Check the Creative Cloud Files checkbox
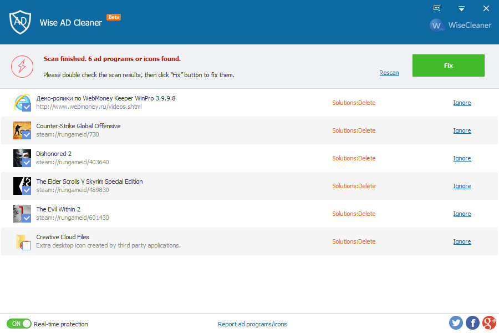Image resolution: width=499 pixels, height=333 pixels. 27,246
